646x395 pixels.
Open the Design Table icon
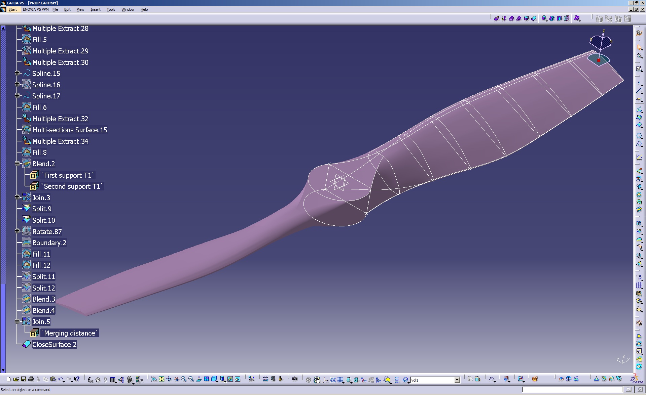click(113, 380)
